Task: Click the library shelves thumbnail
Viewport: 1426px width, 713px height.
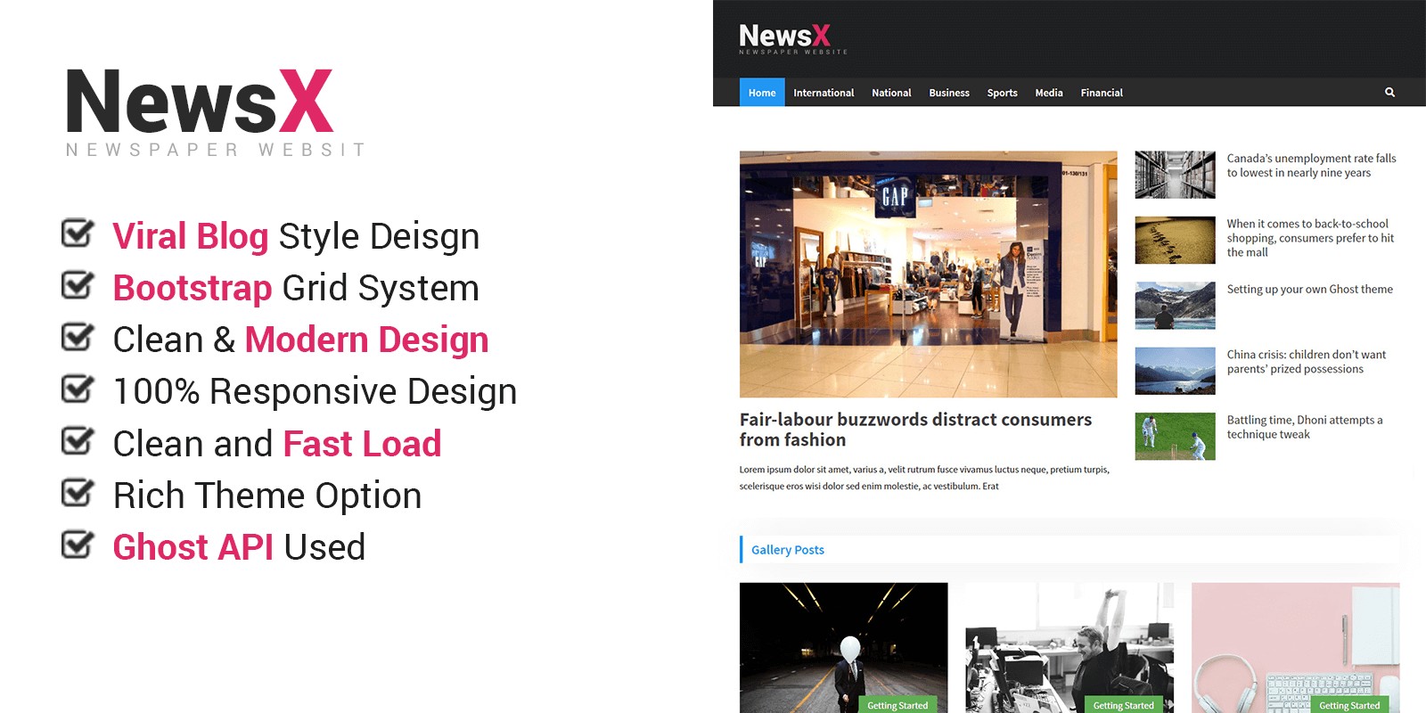Action: (x=1175, y=175)
